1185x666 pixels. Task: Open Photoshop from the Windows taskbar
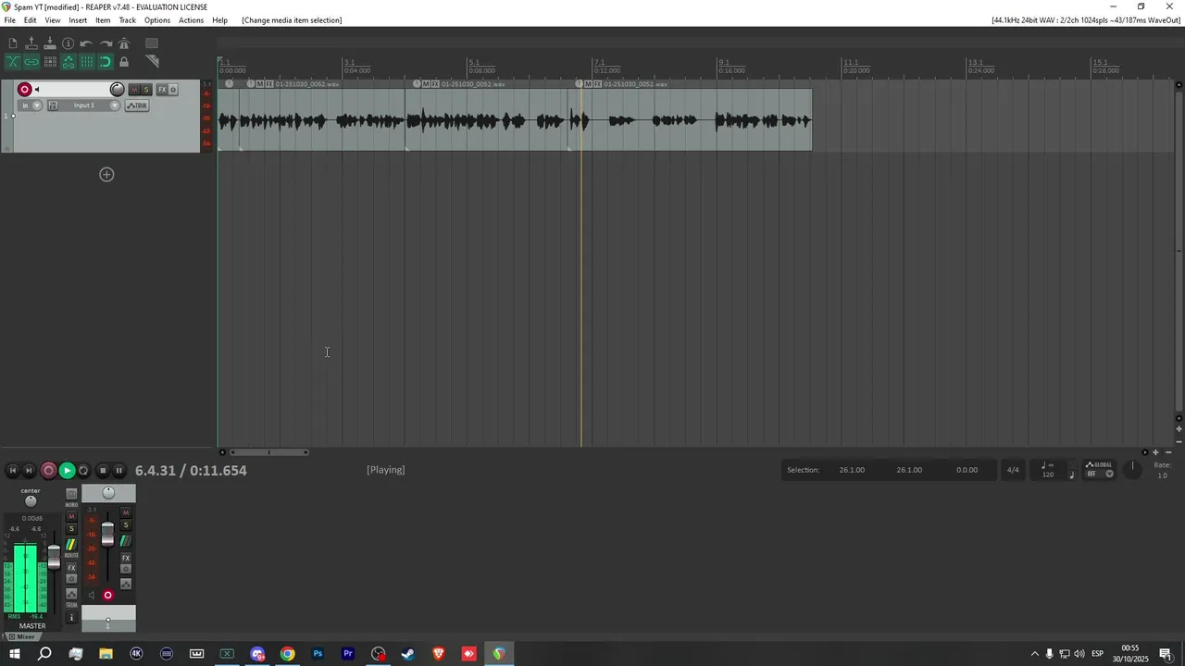(x=318, y=654)
